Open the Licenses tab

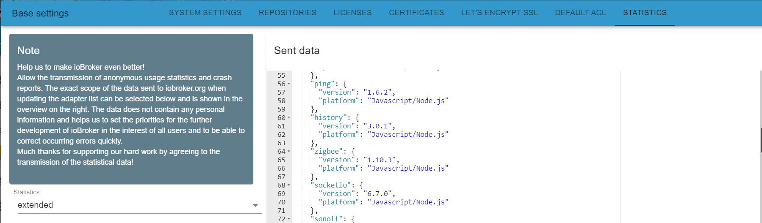(x=352, y=13)
